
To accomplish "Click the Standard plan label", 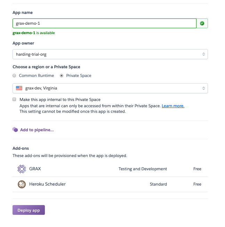I will coord(158,184).
